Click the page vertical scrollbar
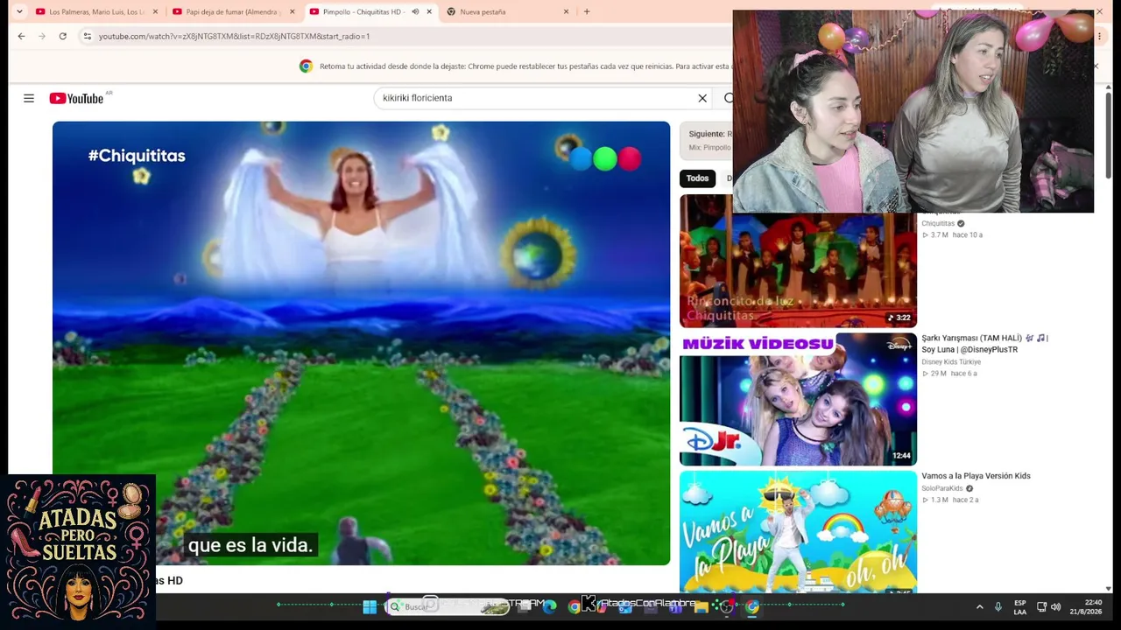 (1109, 136)
